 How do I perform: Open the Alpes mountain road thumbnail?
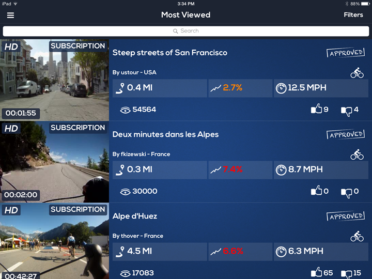coord(55,162)
